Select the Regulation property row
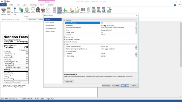182x102 pixels. (101, 25)
